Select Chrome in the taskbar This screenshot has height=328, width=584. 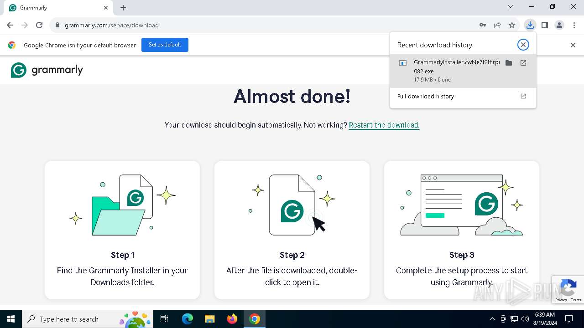(x=255, y=319)
